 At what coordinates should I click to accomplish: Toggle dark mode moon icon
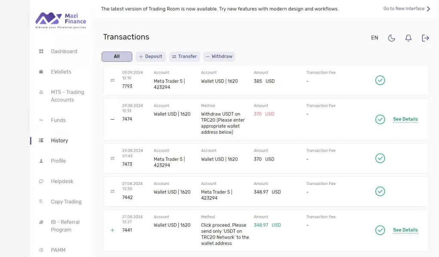click(391, 38)
